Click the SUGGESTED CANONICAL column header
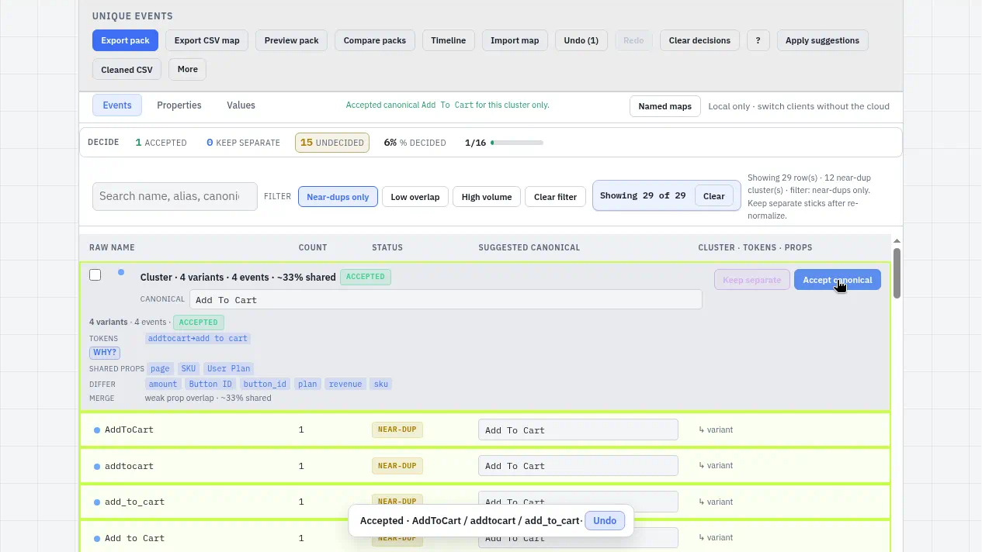This screenshot has height=552, width=982. (529, 247)
